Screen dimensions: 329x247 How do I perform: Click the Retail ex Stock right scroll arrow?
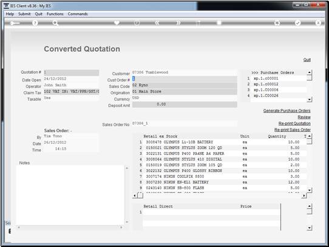pos(304,196)
